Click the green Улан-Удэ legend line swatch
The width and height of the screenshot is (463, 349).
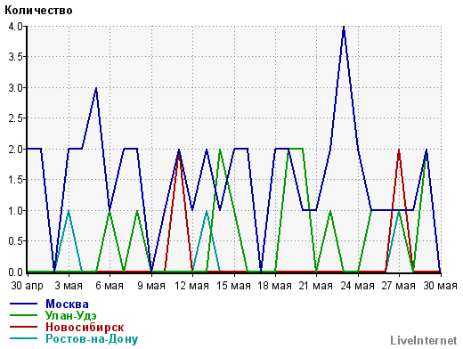point(24,315)
